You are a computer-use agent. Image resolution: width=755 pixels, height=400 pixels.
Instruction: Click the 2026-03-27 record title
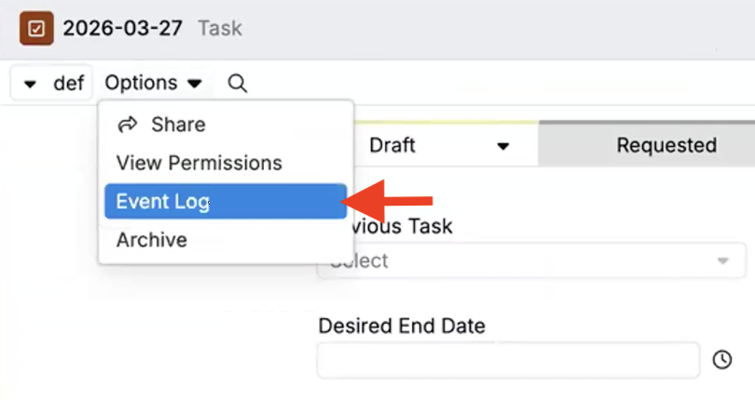[x=124, y=28]
